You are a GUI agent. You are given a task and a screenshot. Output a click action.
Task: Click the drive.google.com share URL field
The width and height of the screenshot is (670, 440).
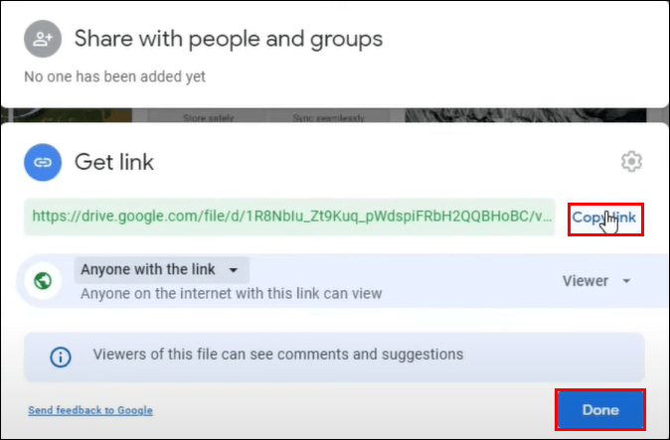(289, 217)
